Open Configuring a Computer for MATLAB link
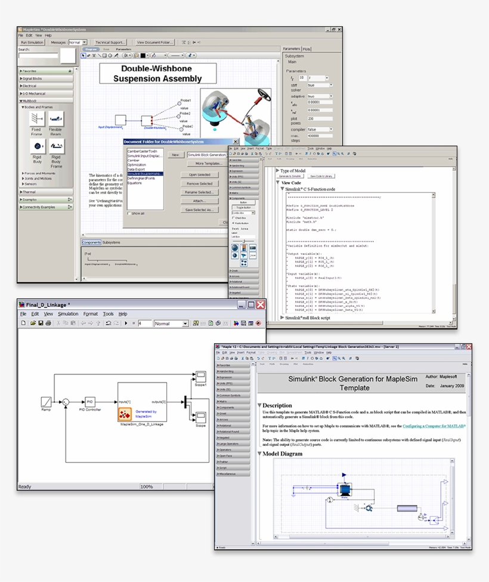The height and width of the screenshot is (582, 489). [x=434, y=426]
